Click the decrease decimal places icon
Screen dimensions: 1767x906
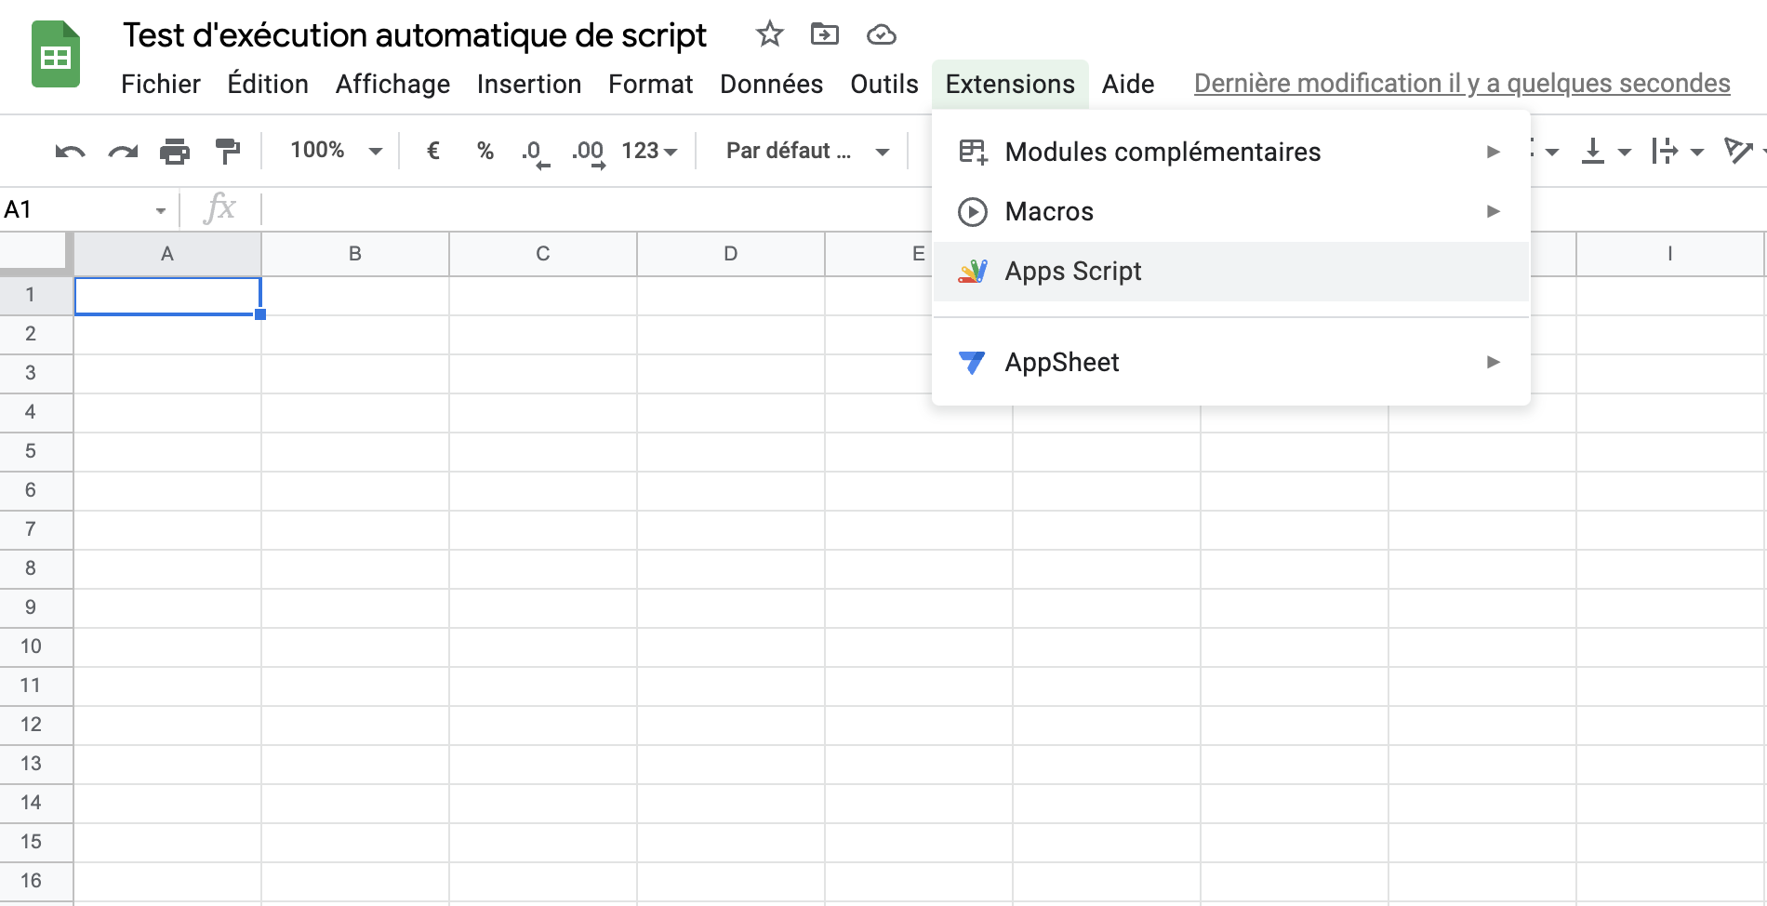(x=534, y=150)
